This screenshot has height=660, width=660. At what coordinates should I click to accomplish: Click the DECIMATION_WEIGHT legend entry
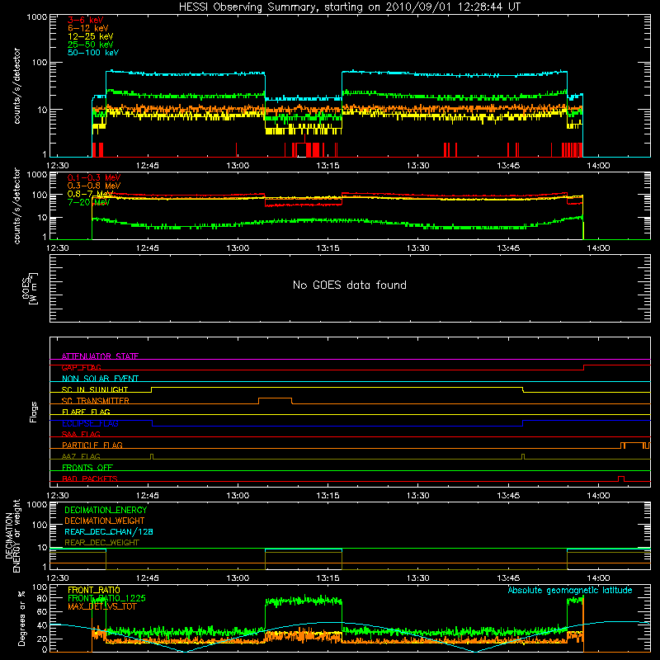point(105,521)
